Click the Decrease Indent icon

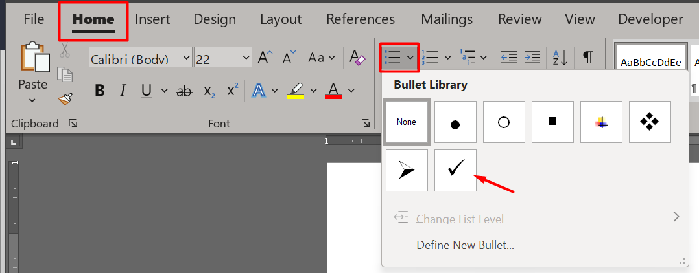point(508,58)
